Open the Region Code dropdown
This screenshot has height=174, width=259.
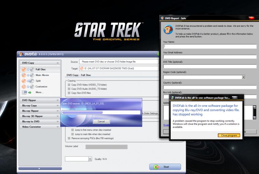tap(243, 77)
